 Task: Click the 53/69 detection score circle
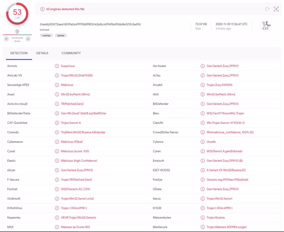coord(17,14)
